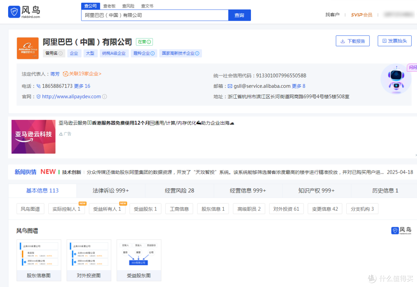Jump to 变更信息 42 sub-section

click(325, 209)
